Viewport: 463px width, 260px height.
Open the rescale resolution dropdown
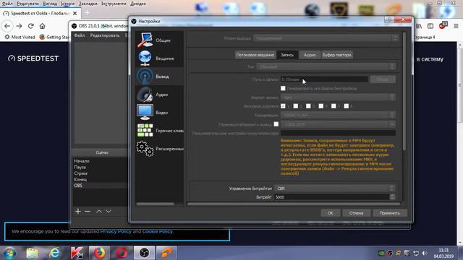(338, 124)
